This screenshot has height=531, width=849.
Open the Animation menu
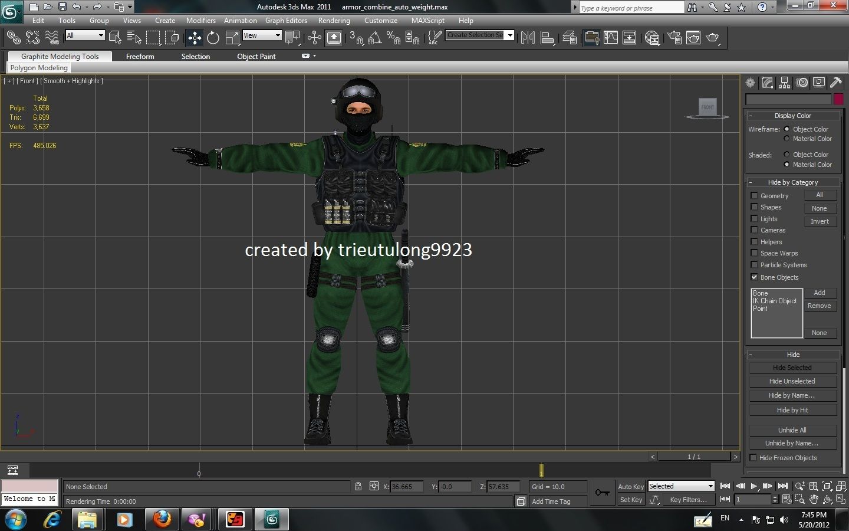pos(241,20)
